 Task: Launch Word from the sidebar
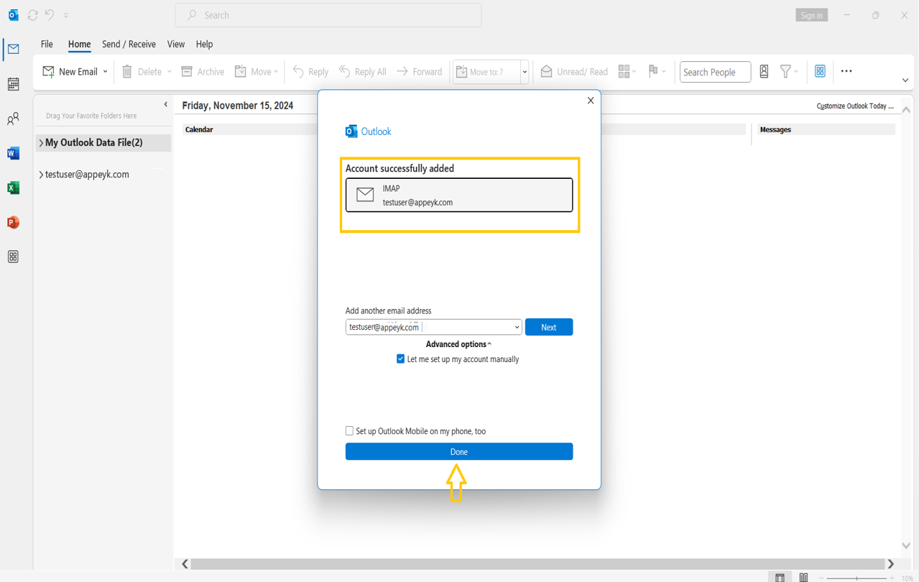coord(13,153)
